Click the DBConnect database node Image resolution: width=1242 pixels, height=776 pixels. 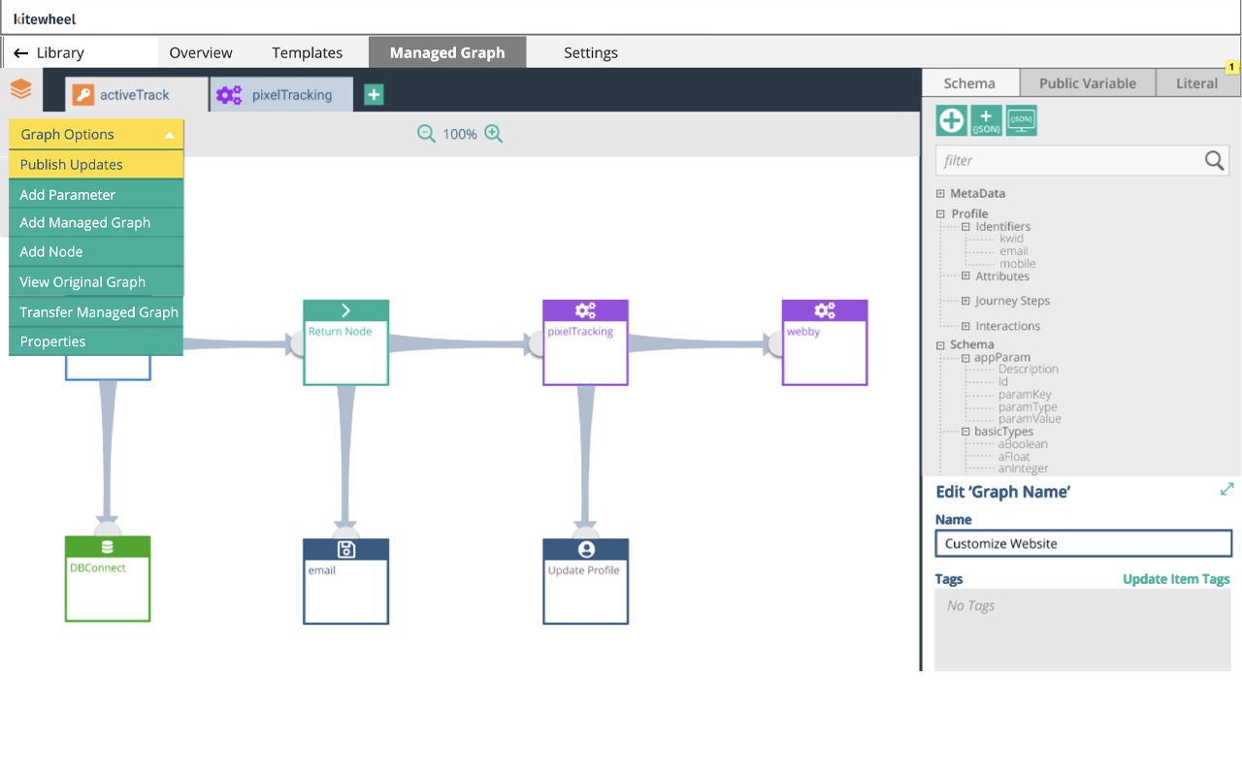point(107,579)
